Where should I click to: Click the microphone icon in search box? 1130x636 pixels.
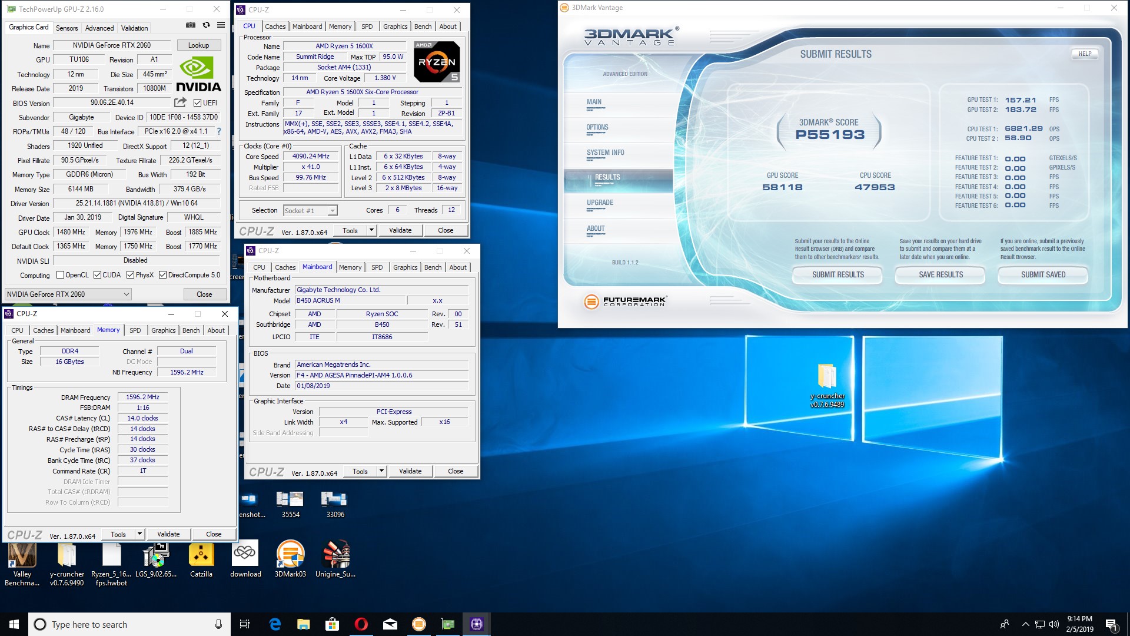[218, 624]
